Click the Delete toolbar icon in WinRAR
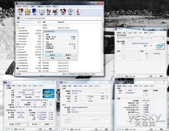The width and height of the screenshot is (169, 131). (49, 12)
